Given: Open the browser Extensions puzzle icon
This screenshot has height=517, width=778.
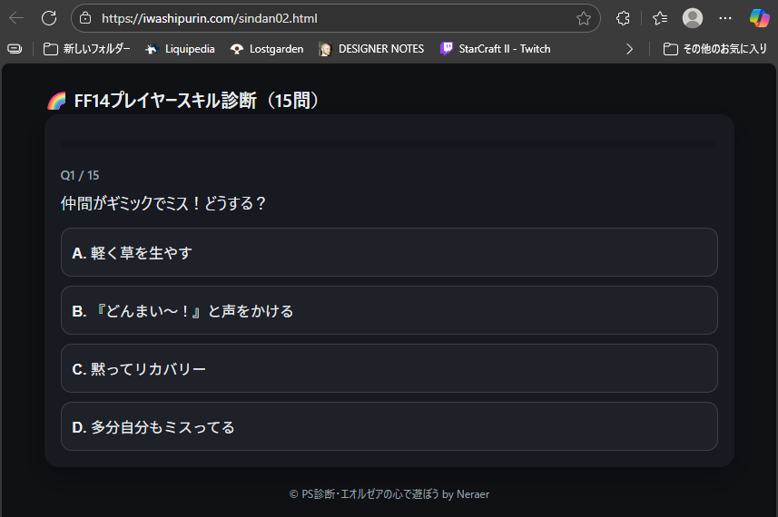Looking at the screenshot, I should pos(623,18).
